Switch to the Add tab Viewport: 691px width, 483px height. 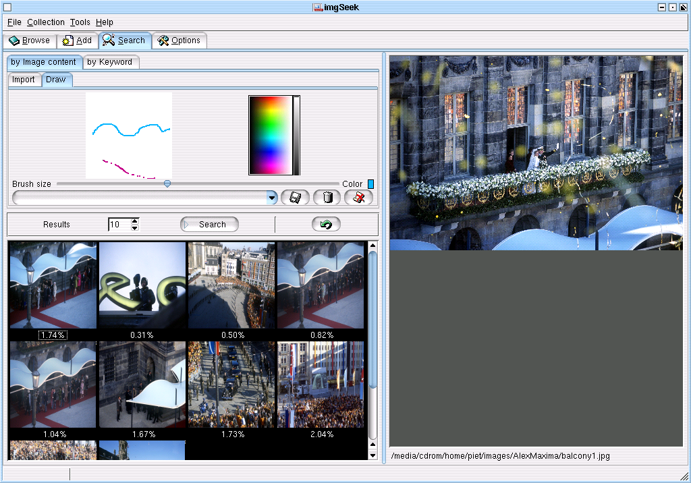coord(77,40)
